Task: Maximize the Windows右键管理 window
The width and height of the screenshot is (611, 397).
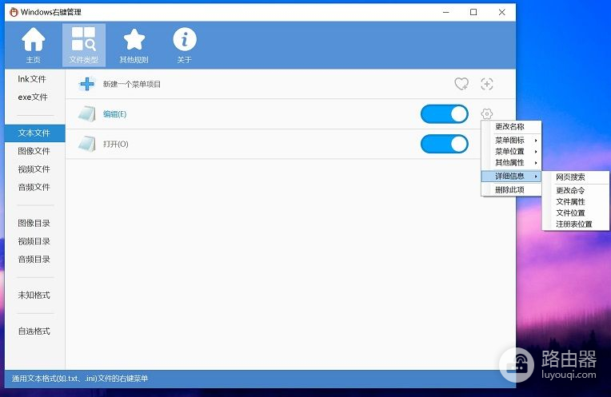Action: click(x=473, y=12)
